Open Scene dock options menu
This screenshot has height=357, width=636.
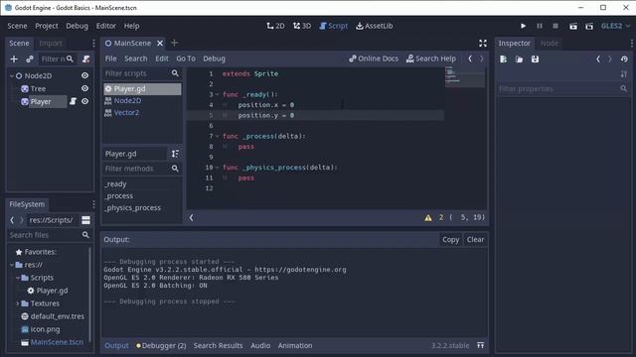click(x=93, y=43)
